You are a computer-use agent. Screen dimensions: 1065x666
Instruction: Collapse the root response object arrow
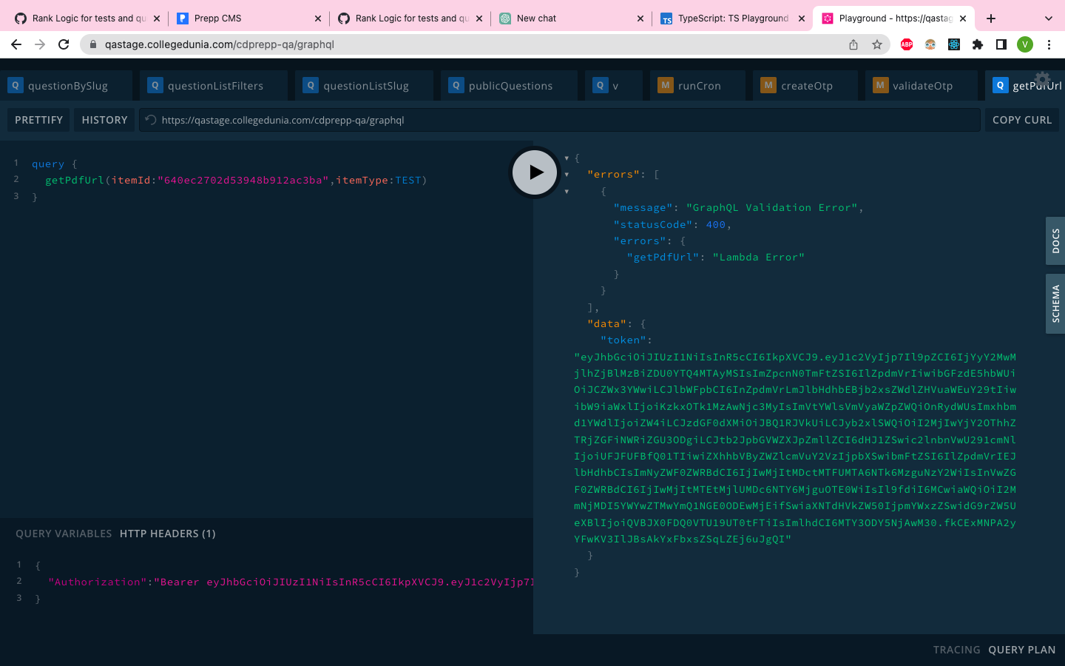[x=567, y=158]
